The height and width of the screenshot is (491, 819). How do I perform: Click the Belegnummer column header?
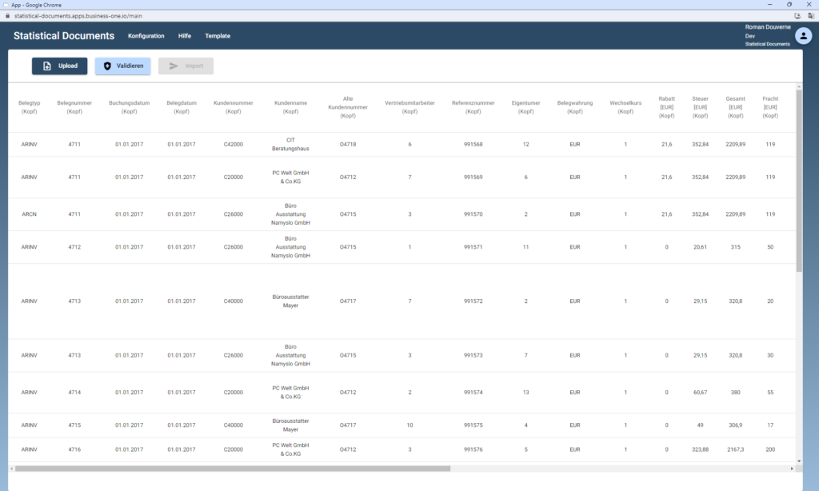point(75,107)
